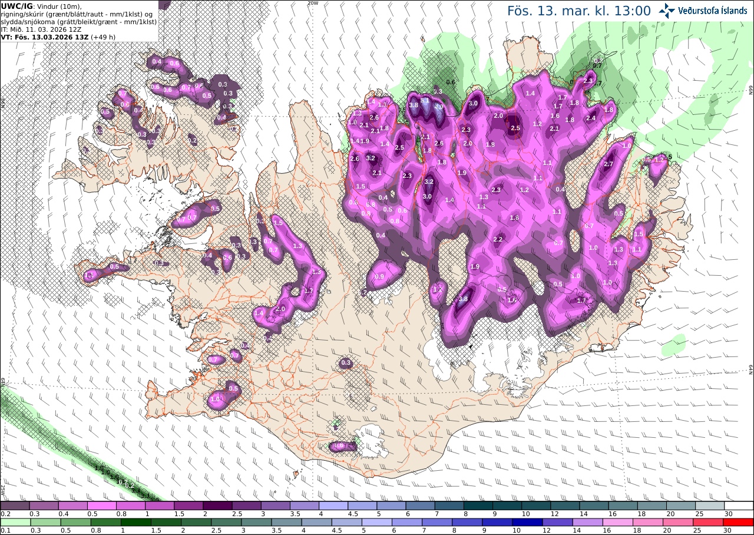Click the '2.2' snowfall value in central highlands
Screen dimensions: 754x535
coord(498,240)
